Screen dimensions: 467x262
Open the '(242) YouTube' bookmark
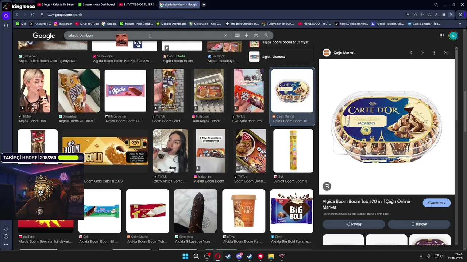pyautogui.click(x=87, y=24)
